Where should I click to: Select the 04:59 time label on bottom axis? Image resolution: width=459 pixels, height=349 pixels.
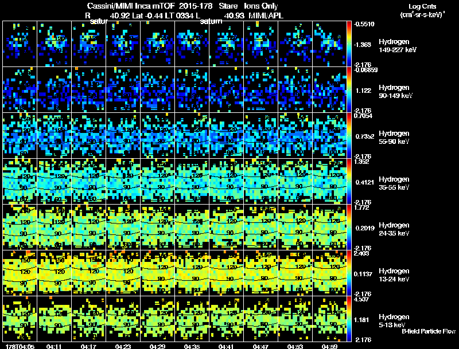[x=330, y=346]
